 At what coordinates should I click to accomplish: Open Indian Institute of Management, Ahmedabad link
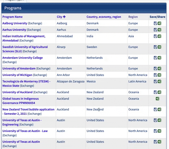24,38
